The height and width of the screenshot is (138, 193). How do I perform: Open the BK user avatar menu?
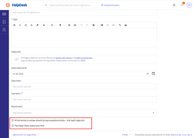(x=189, y=5)
